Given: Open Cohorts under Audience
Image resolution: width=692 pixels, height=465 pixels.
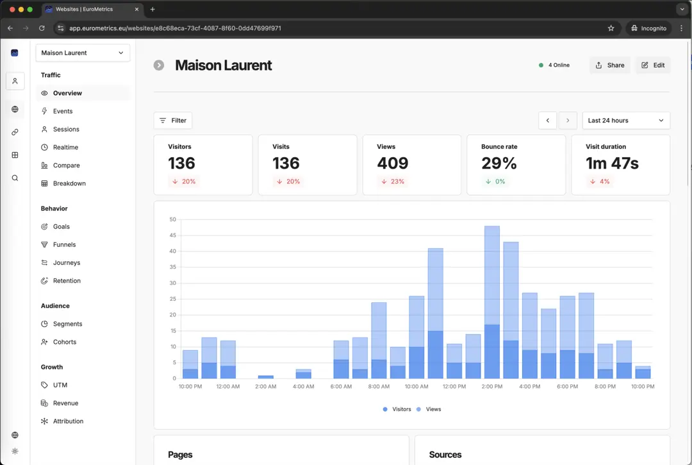Looking at the screenshot, I should pos(83,342).
